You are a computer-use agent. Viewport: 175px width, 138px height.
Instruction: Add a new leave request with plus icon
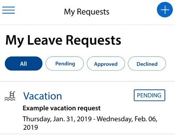click(165, 10)
